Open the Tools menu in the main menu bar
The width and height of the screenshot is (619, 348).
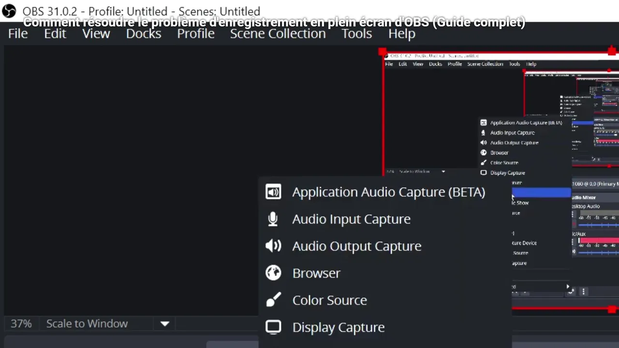(x=357, y=33)
